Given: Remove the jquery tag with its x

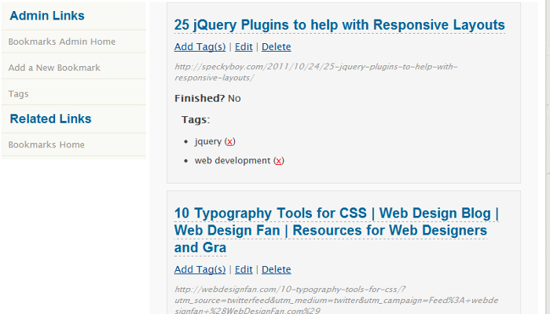Looking at the screenshot, I should click(x=230, y=141).
